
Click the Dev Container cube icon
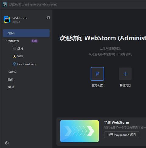(14, 64)
